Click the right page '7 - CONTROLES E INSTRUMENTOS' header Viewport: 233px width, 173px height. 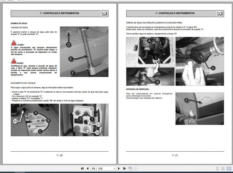click(x=175, y=13)
